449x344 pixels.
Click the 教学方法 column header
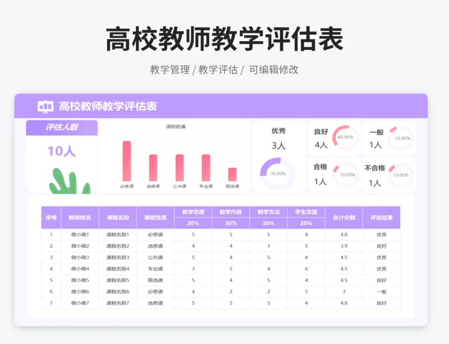click(x=269, y=212)
